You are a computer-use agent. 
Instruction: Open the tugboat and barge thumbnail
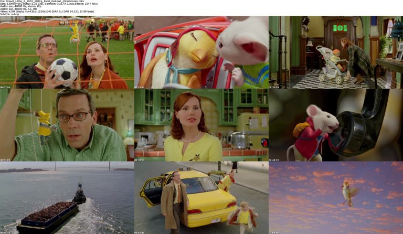67,197
